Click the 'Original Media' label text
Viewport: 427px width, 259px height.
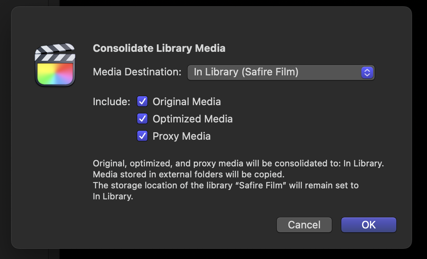[x=186, y=102]
